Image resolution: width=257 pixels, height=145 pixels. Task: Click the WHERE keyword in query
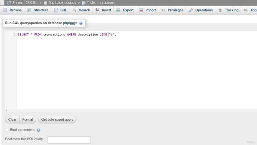[x=71, y=35]
